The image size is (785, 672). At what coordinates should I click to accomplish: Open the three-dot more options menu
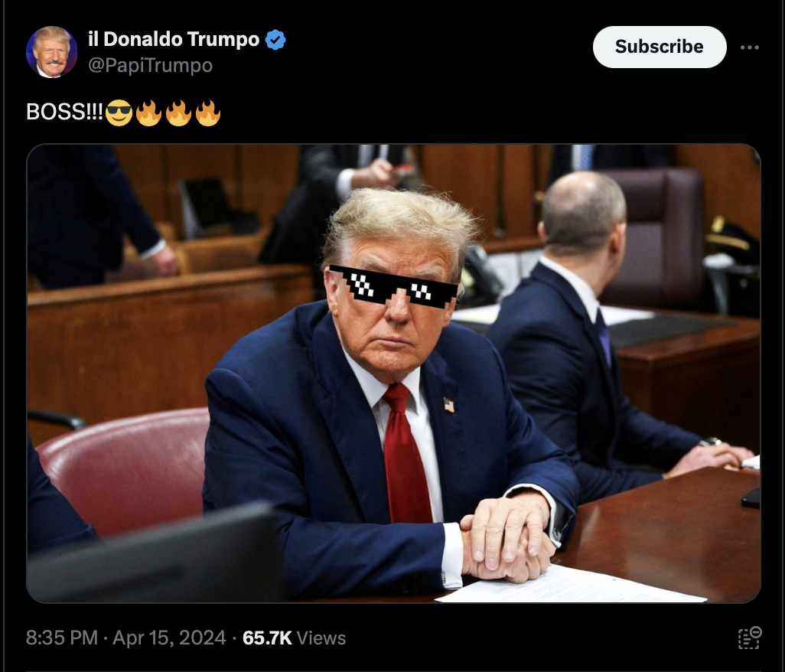click(x=750, y=47)
